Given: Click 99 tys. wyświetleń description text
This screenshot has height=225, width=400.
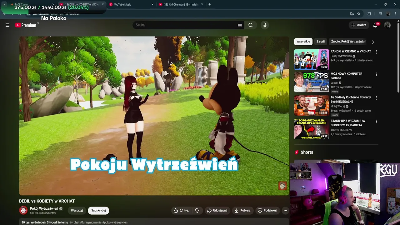Looking at the screenshot, I should coord(33,222).
